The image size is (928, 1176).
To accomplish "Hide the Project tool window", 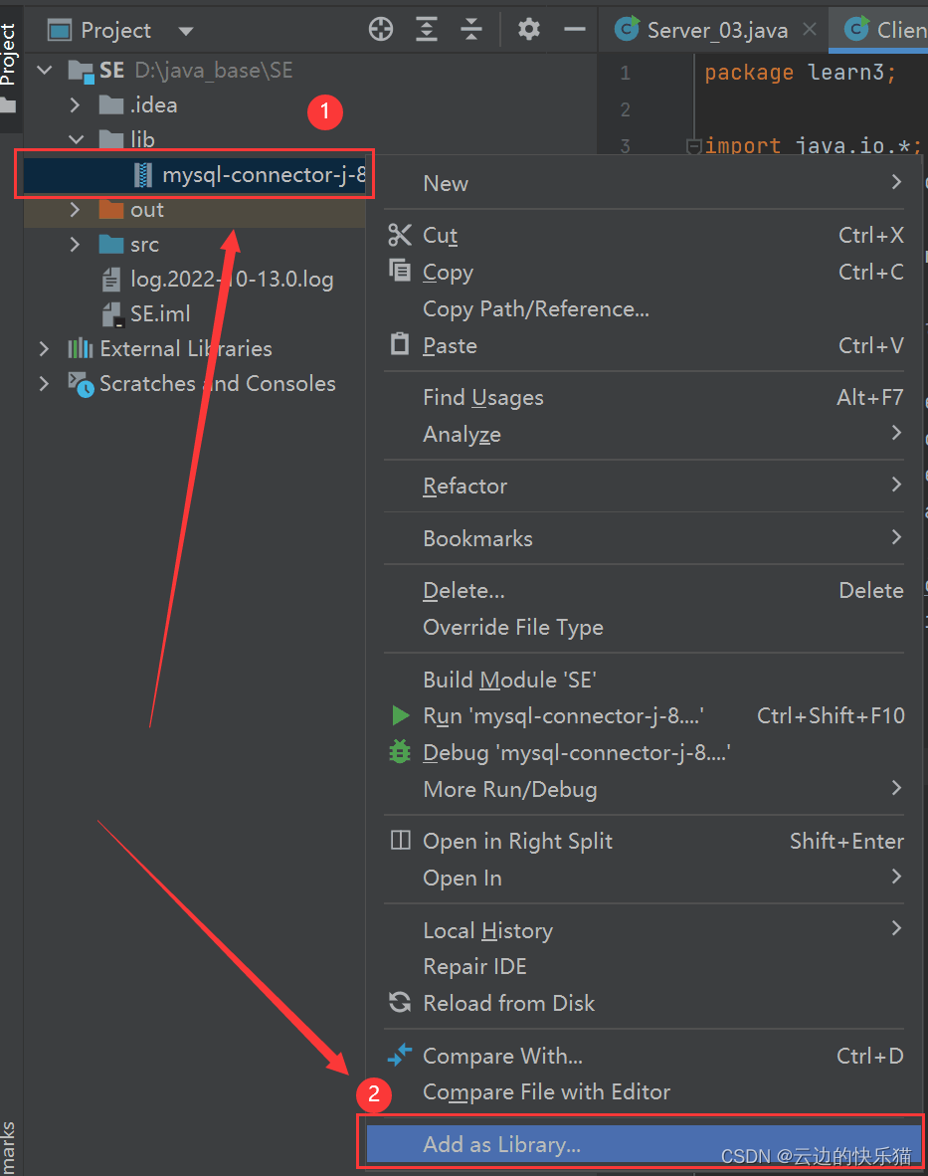I will click(x=574, y=30).
